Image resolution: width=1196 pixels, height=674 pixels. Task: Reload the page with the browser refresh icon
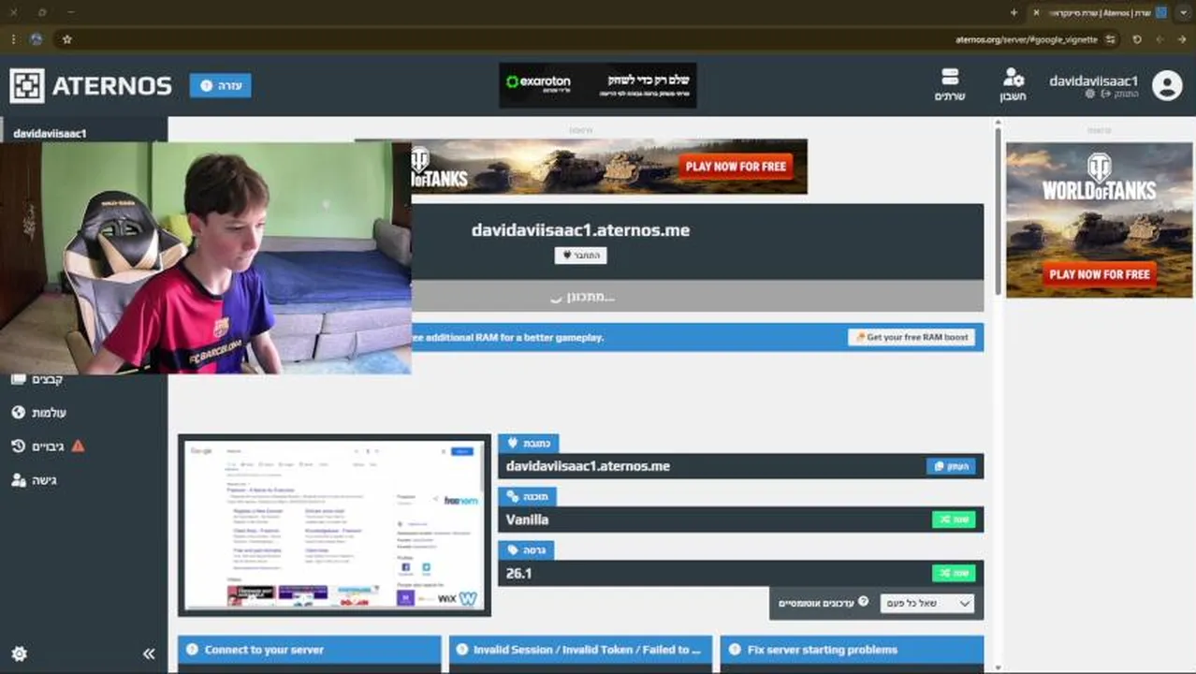(x=1137, y=39)
